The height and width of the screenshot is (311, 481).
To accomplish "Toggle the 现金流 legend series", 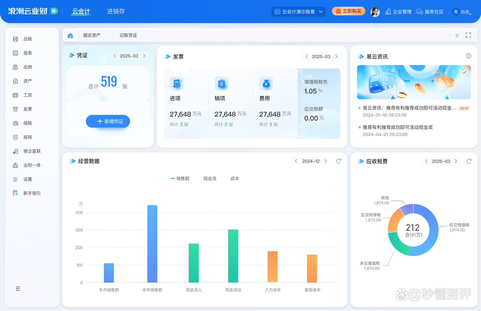I will (x=210, y=179).
